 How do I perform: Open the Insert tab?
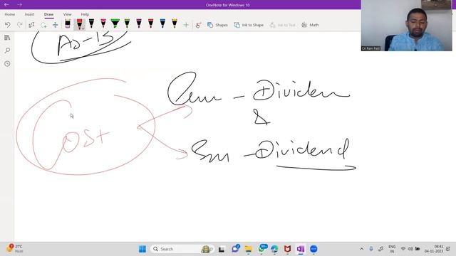pyautogui.click(x=29, y=14)
